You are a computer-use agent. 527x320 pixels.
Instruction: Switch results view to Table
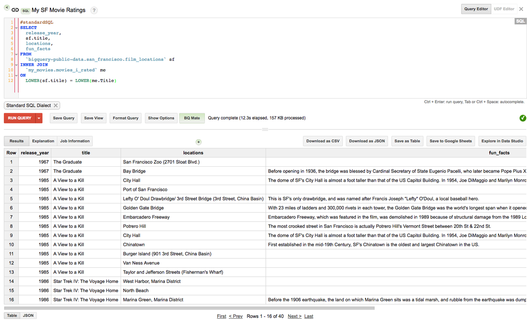click(12, 315)
